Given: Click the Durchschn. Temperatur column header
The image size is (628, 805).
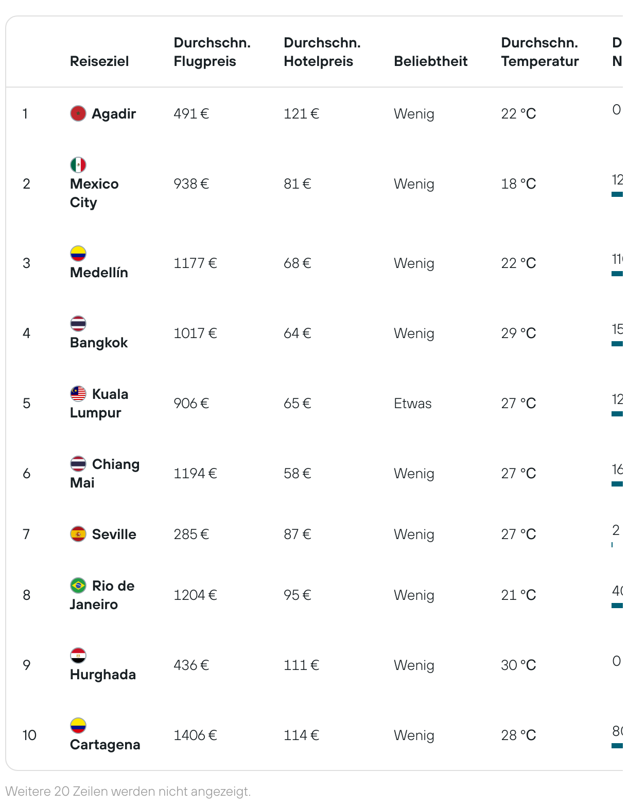Looking at the screenshot, I should 540,52.
